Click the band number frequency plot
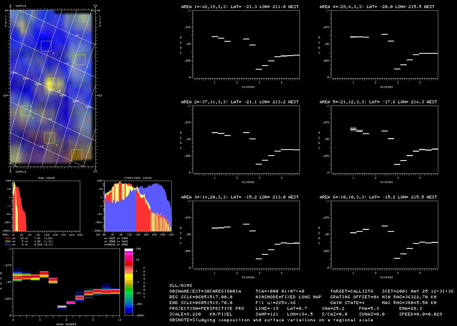 pyautogui.click(x=66, y=282)
